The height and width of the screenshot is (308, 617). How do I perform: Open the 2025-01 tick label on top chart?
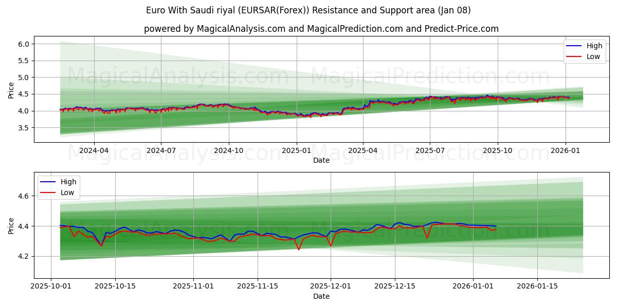[x=297, y=149]
